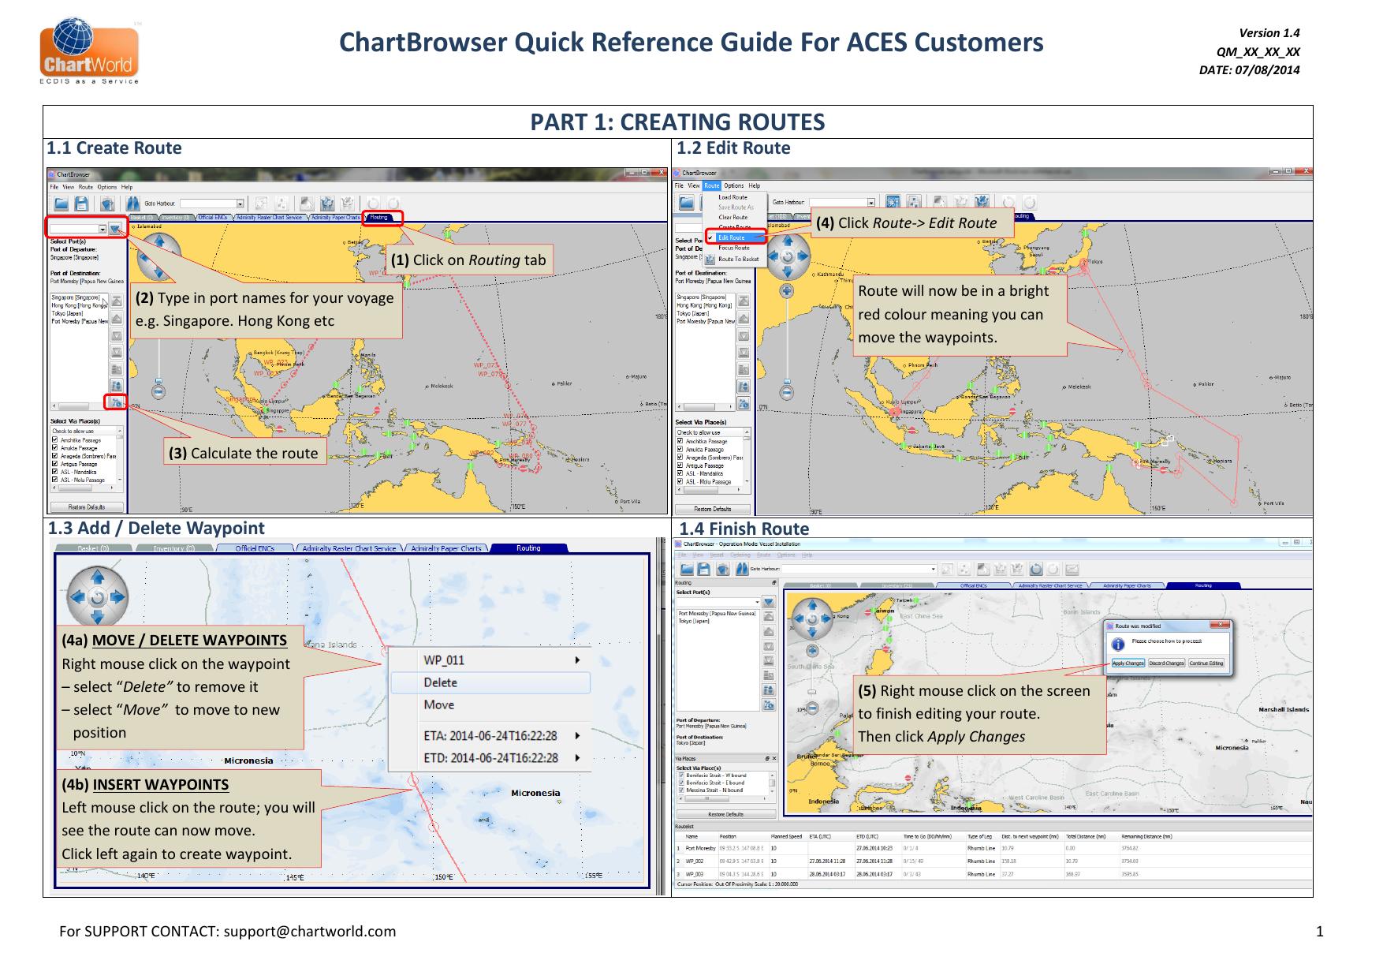Toggle ASL - Molu Passage checkbox in Create Route
Screen dimensions: 1383x979
[x=54, y=480]
